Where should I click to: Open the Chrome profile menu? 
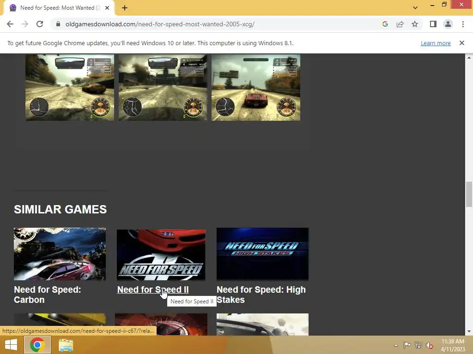coord(448,24)
